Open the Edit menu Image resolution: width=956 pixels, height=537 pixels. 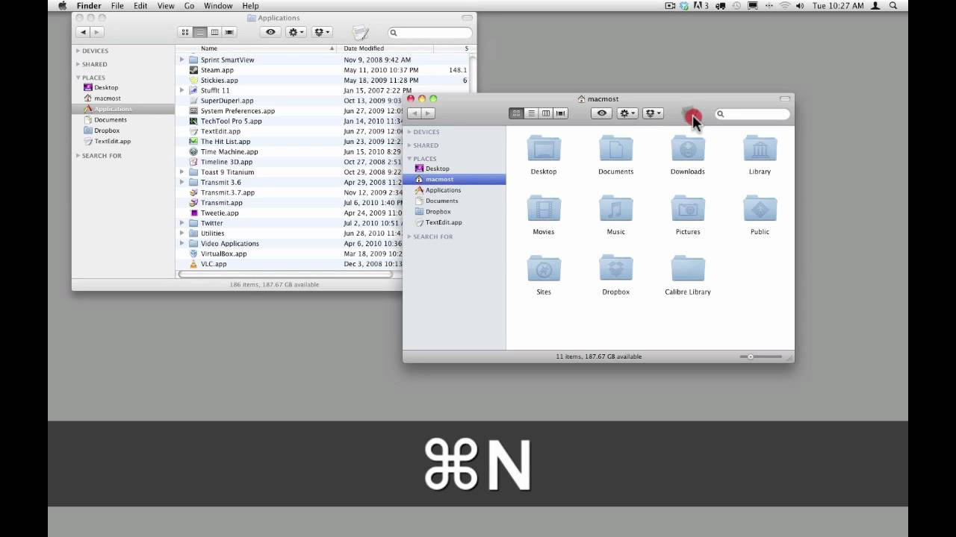click(140, 6)
